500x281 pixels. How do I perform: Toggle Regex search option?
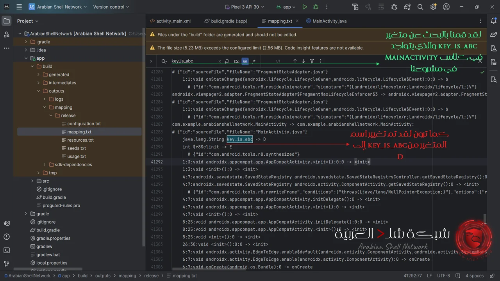pyautogui.click(x=254, y=61)
